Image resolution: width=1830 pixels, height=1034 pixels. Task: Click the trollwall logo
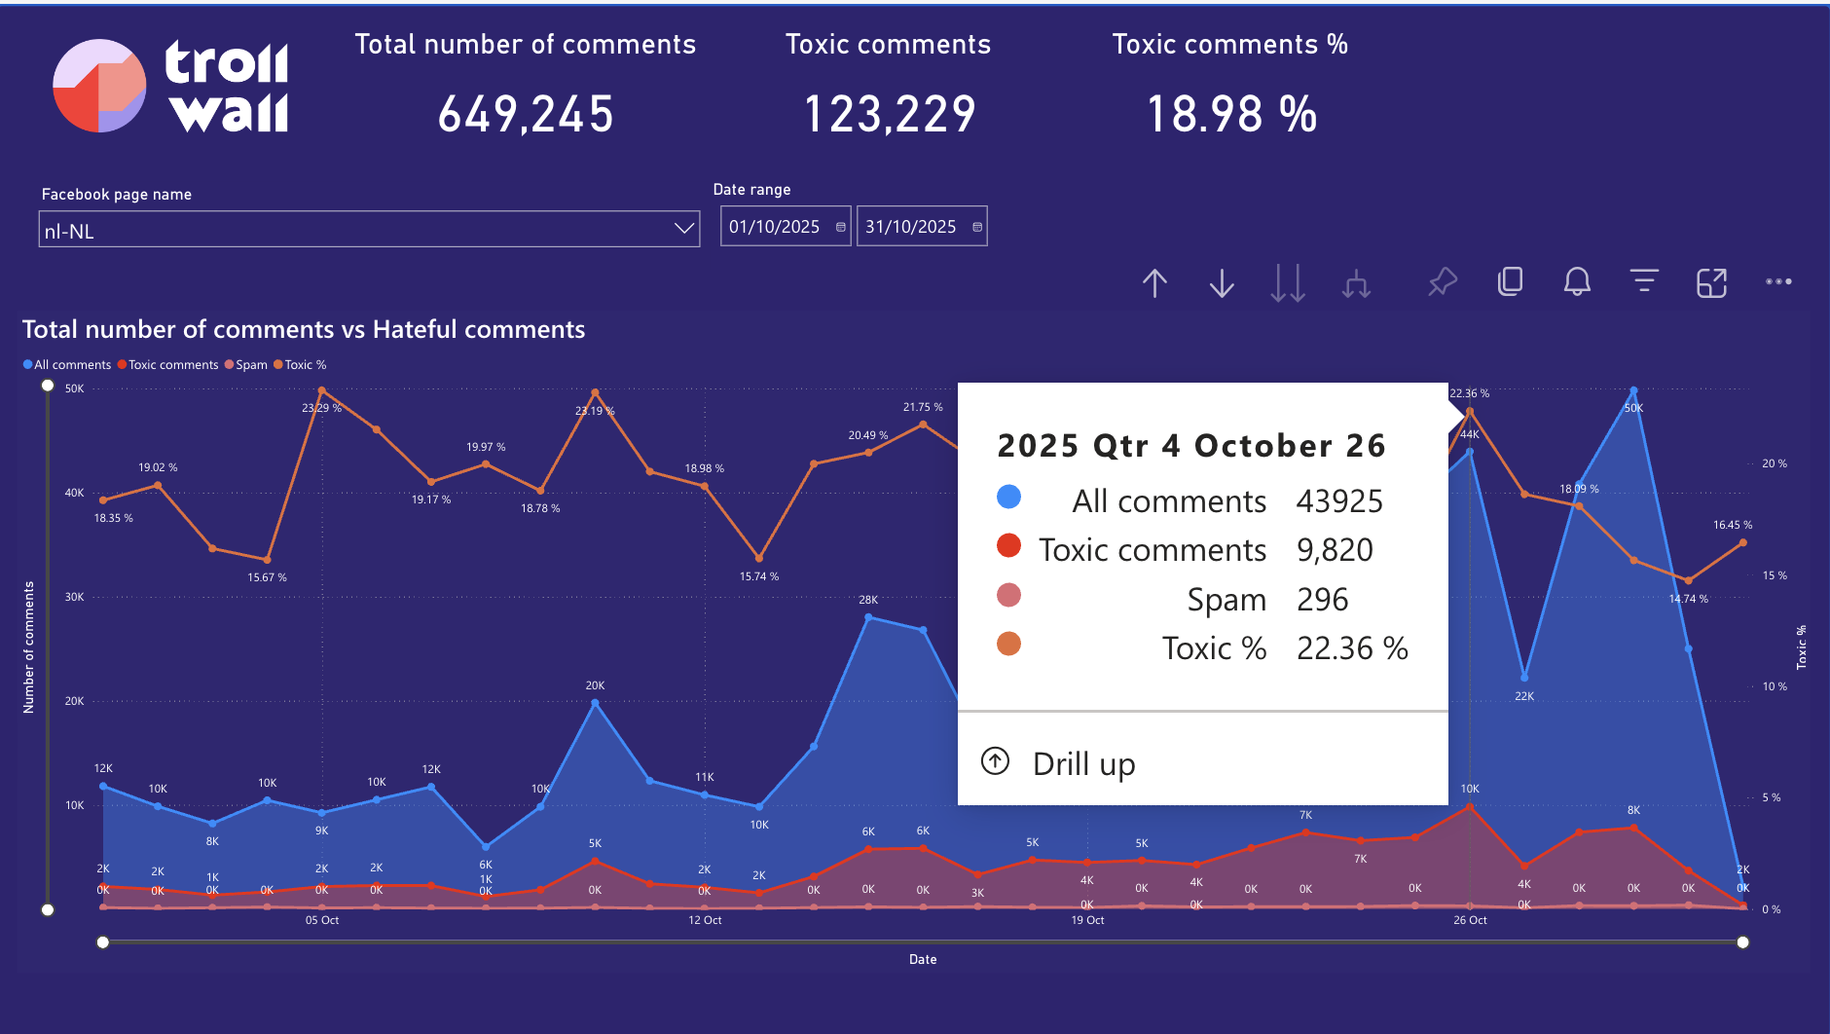(x=170, y=86)
